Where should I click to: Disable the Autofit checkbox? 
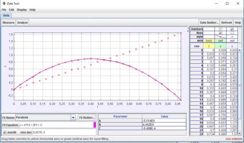click(5, 132)
